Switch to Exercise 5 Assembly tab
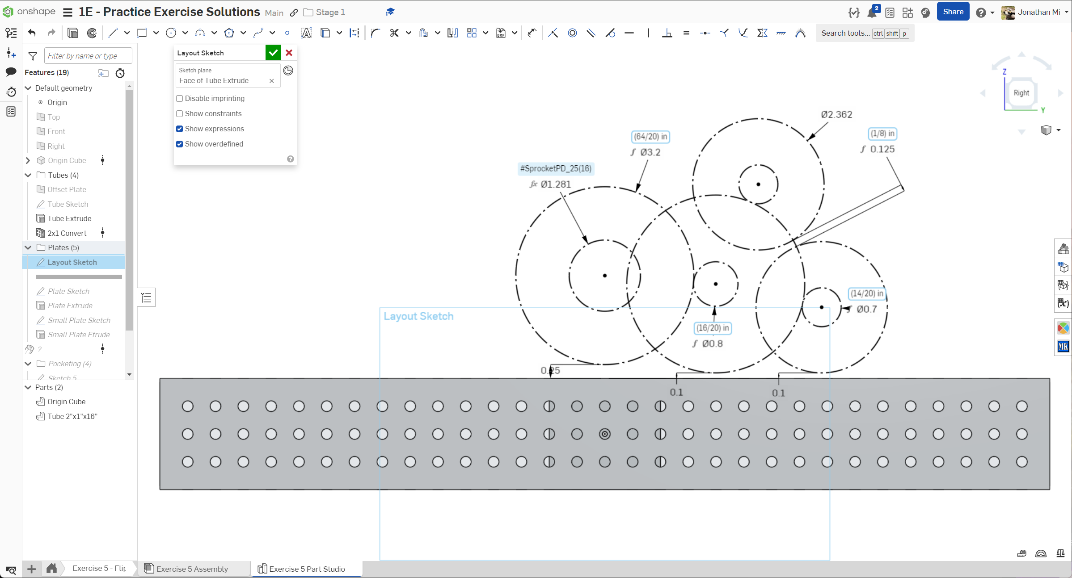This screenshot has height=578, width=1072. pos(192,569)
